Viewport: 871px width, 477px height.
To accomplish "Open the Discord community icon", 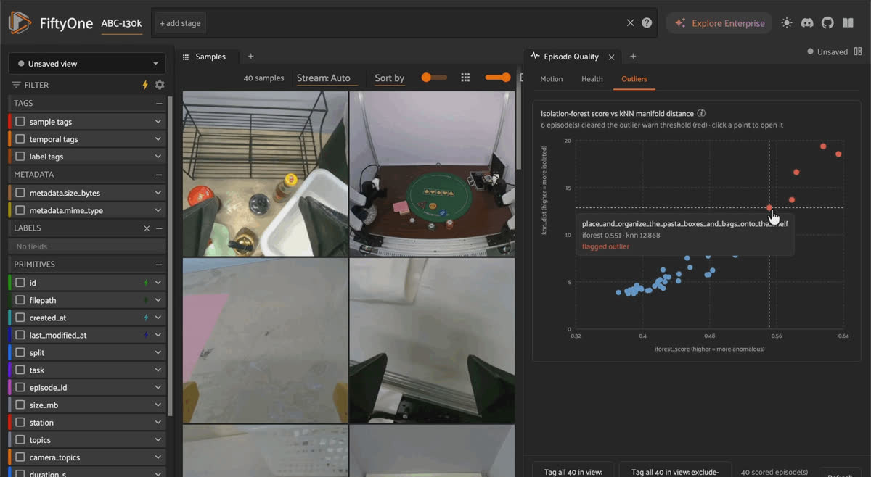I will [x=807, y=23].
